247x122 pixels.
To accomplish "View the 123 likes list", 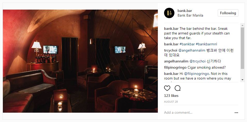I will (171, 96).
